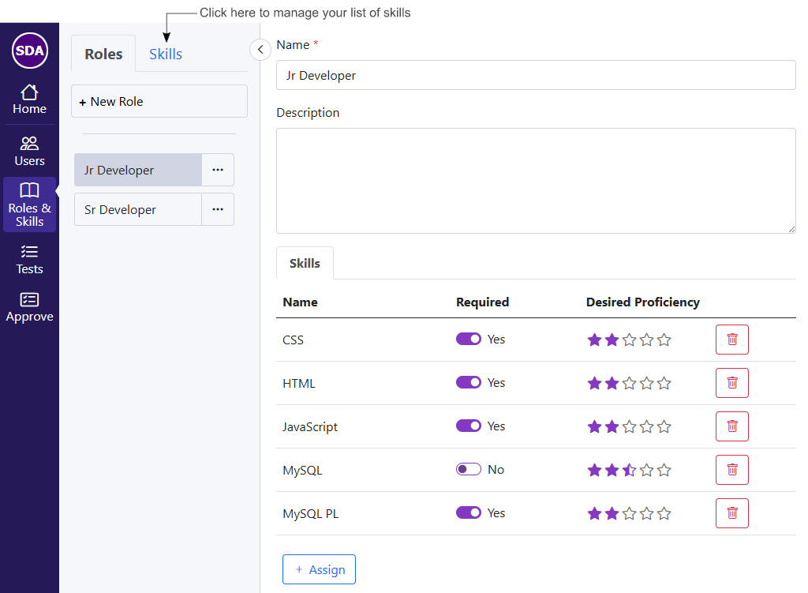Delete the MySQL PL skill
808x593 pixels.
coord(731,513)
